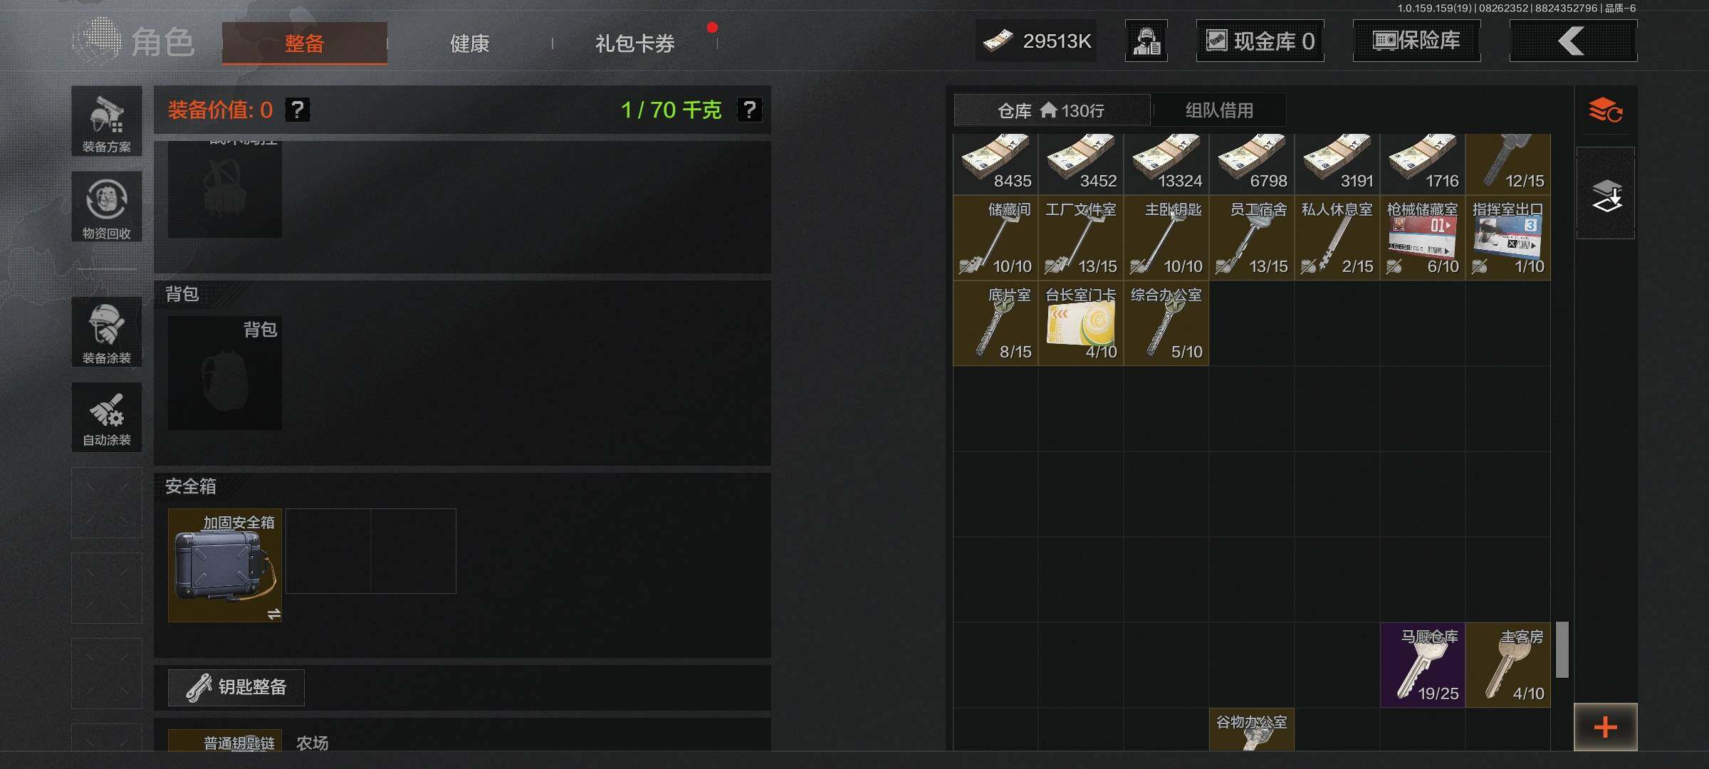The height and width of the screenshot is (769, 1709).
Task: Open the 装备涂装 equipment skin icon
Action: point(107,332)
